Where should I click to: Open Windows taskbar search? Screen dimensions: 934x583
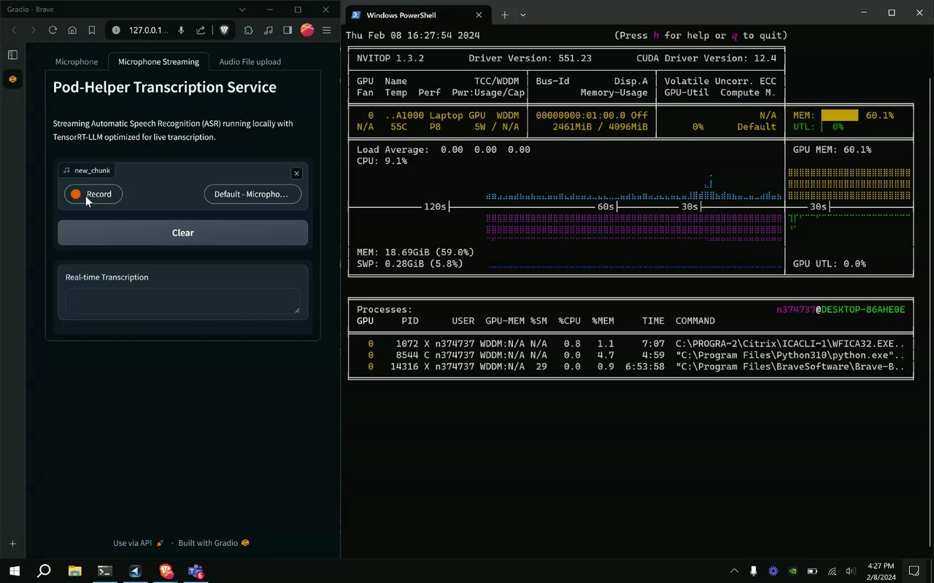pyautogui.click(x=44, y=571)
